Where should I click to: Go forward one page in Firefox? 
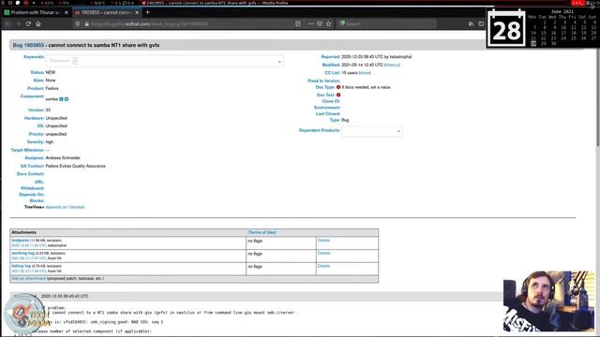pos(18,23)
